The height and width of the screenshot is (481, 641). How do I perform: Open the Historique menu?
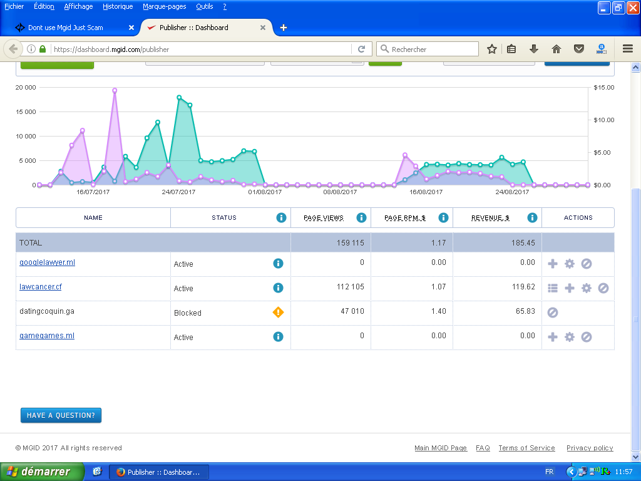tap(118, 6)
